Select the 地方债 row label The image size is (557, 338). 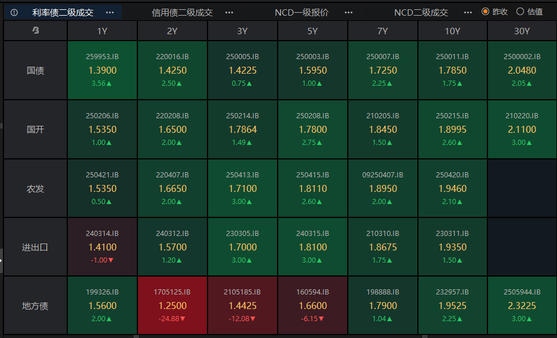(x=34, y=304)
